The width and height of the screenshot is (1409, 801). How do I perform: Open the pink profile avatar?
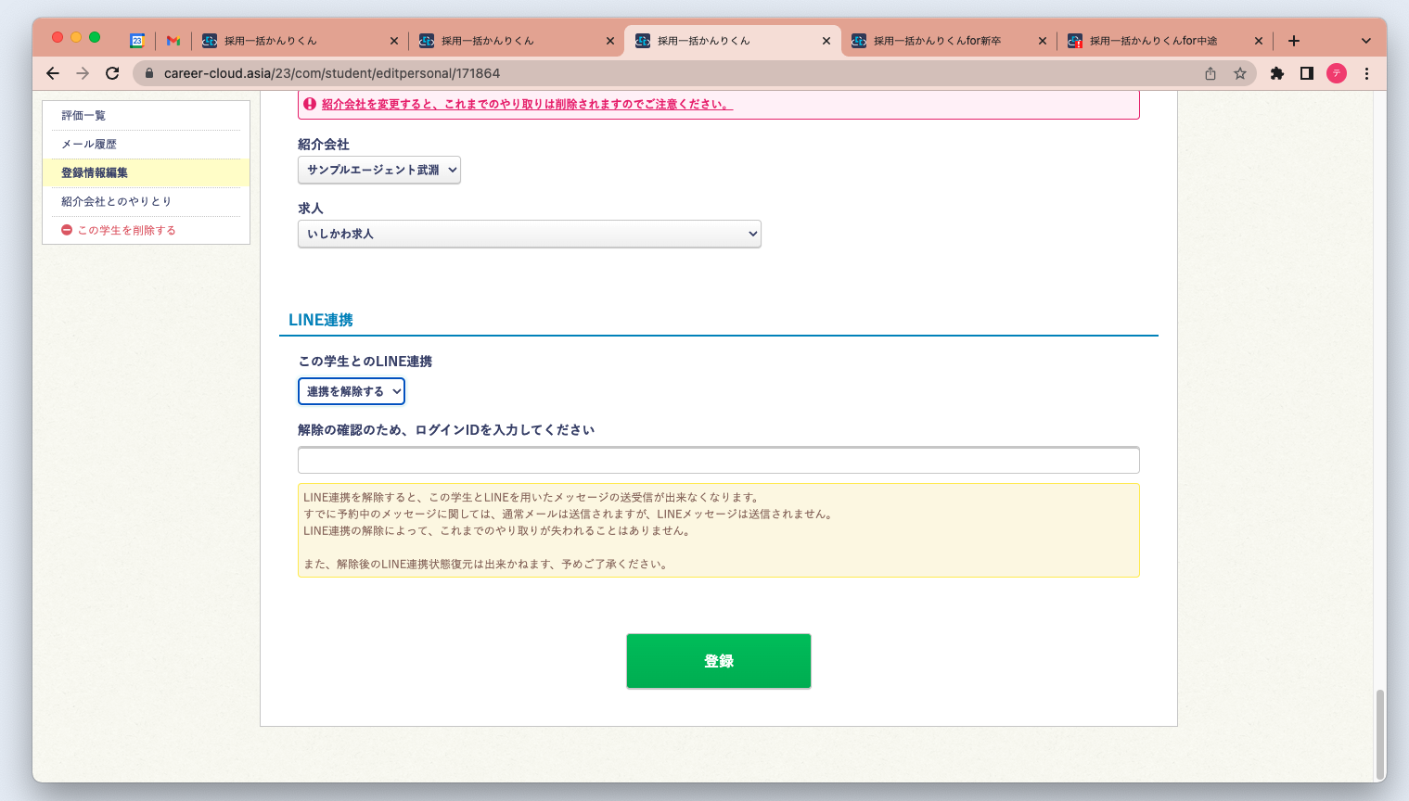(x=1337, y=73)
